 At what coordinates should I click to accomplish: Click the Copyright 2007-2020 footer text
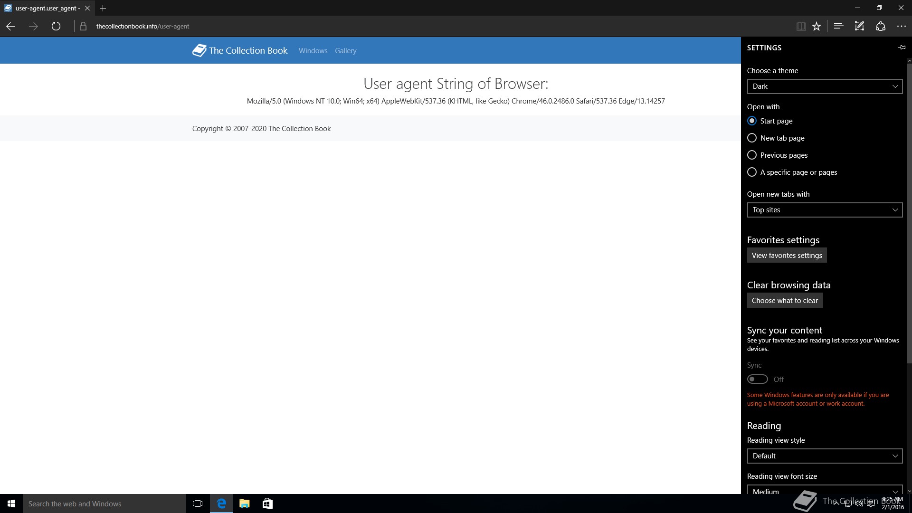pyautogui.click(x=261, y=129)
